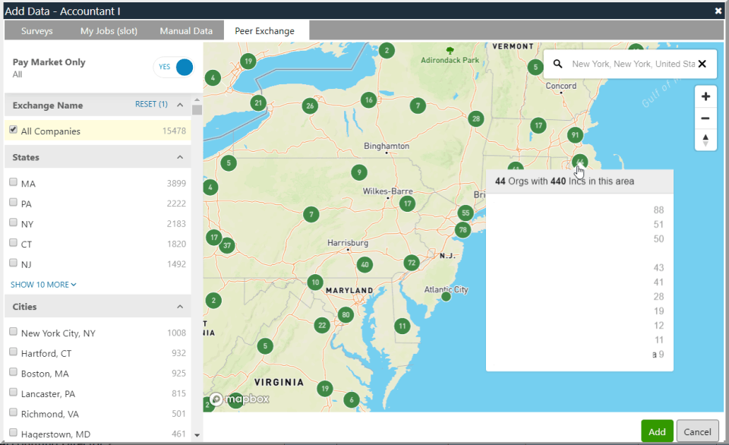The image size is (729, 445).
Task: Switch to the My Jobs (slot) tab
Action: [x=109, y=31]
